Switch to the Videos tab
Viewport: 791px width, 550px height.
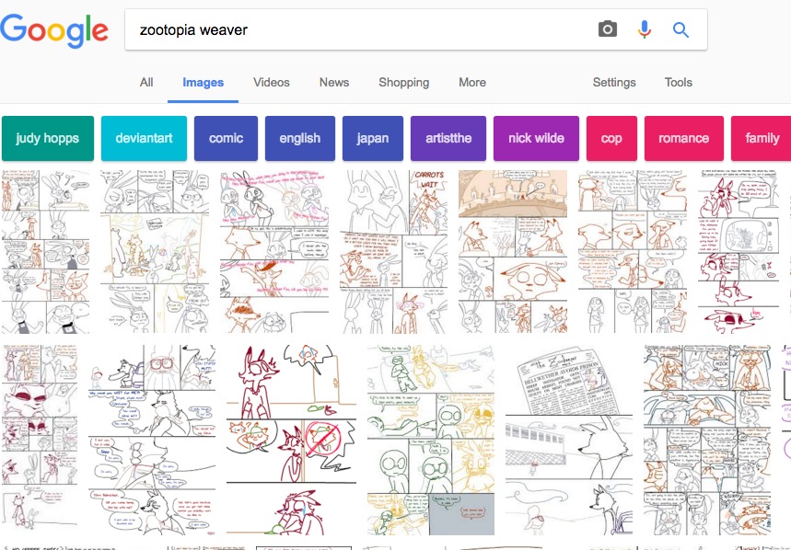[x=272, y=82]
